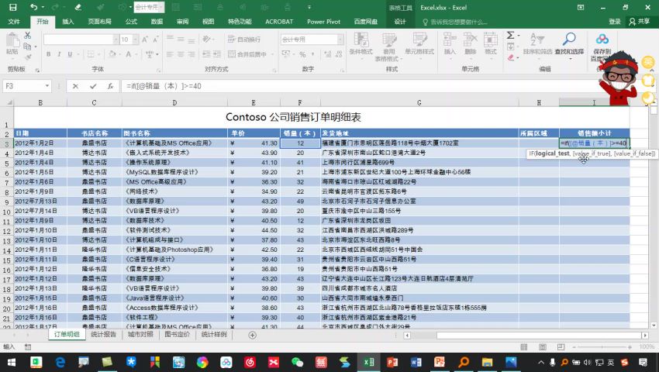Click the eraser icon in the quick access toolbar
The height and width of the screenshot is (372, 659).
point(78,7)
